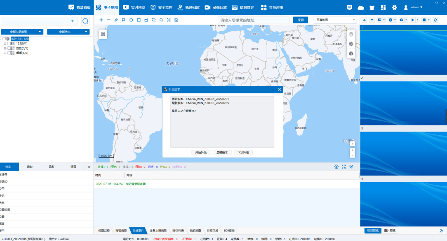The width and height of the screenshot is (447, 241).
Task: Click the 开始升级 button
Action: [201, 153]
